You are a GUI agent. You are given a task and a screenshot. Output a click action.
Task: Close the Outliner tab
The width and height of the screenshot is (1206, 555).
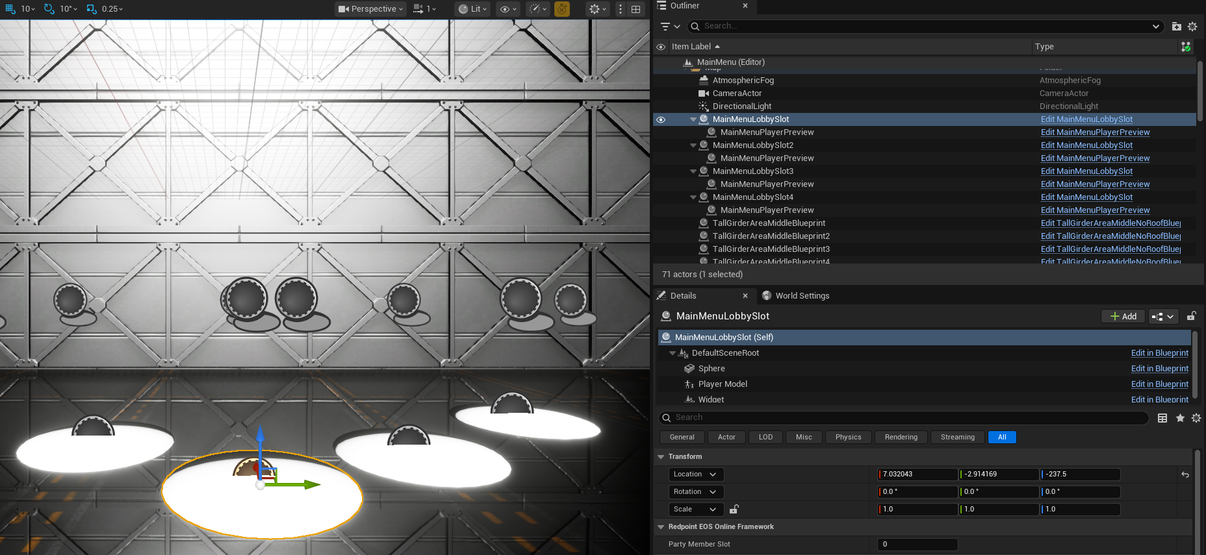click(745, 6)
